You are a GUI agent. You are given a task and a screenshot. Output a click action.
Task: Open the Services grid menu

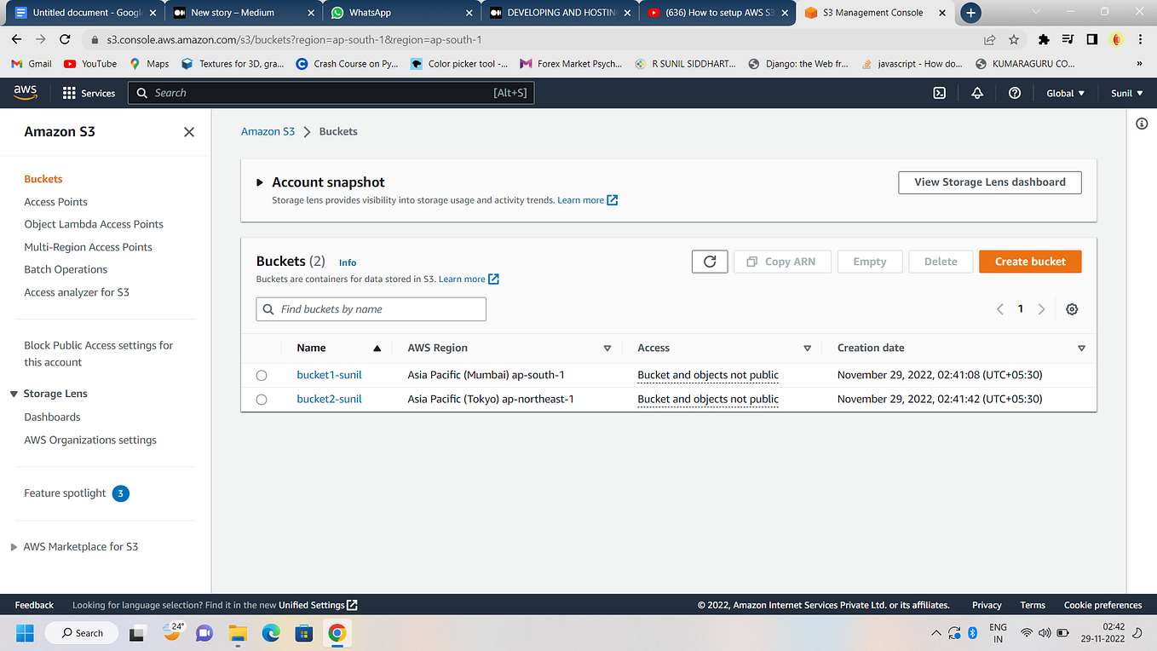(89, 93)
